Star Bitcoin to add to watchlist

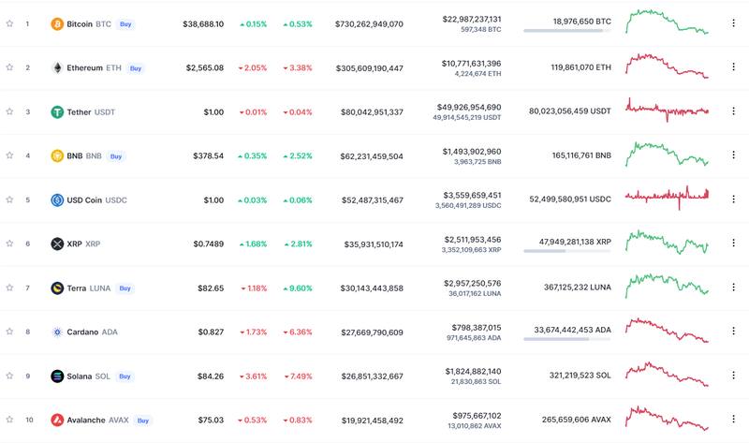pyautogui.click(x=9, y=23)
